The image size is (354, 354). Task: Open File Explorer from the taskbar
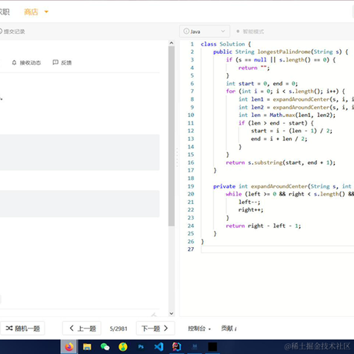click(87, 347)
